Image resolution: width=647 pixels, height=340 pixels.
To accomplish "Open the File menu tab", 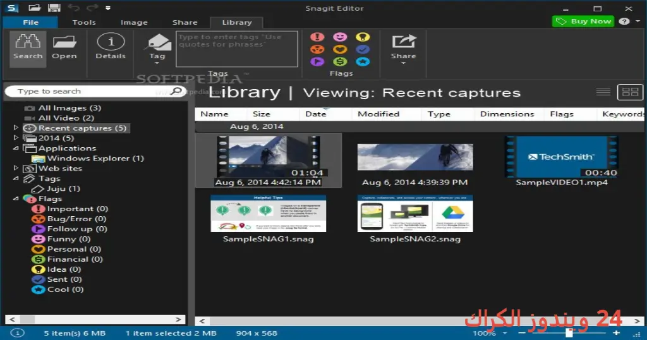I will (30, 22).
